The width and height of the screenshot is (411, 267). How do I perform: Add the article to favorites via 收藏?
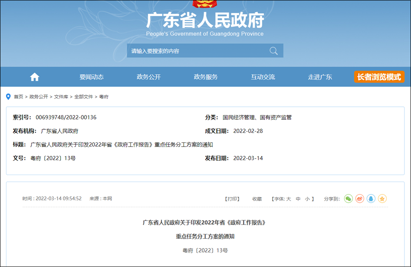coord(257,199)
